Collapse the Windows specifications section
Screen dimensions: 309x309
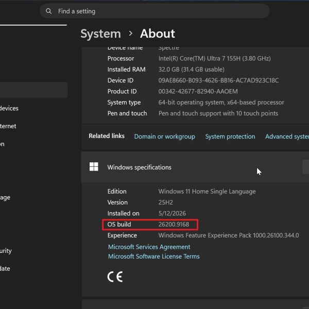click(x=195, y=167)
